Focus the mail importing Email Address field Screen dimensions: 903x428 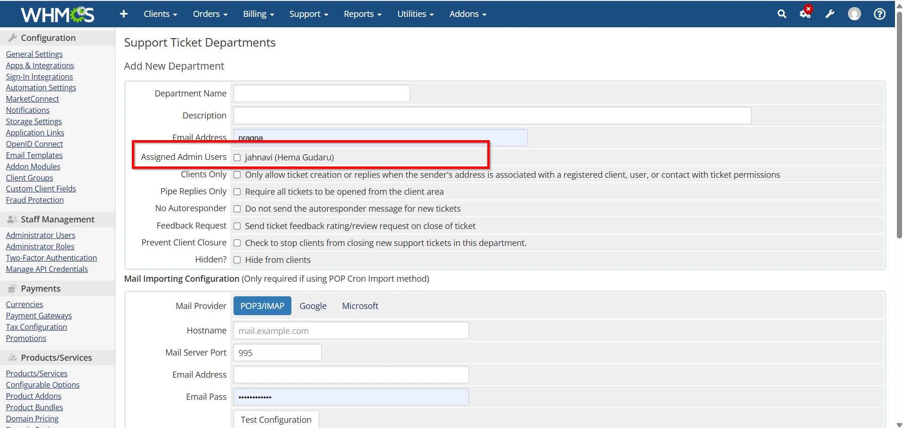351,375
